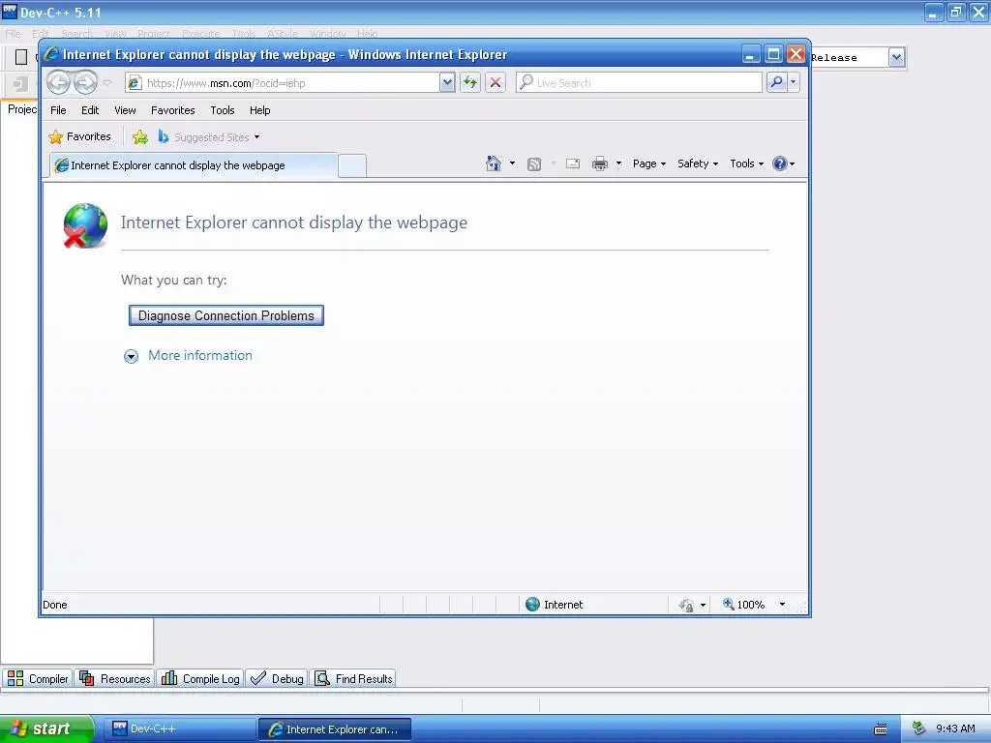Open the Release configuration dropdown in Dev-C++

895,57
